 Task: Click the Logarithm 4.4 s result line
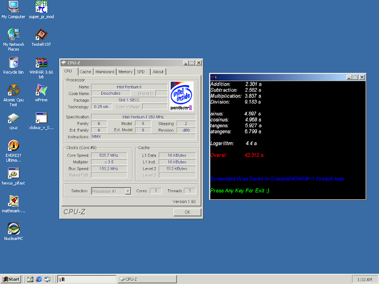click(234, 143)
